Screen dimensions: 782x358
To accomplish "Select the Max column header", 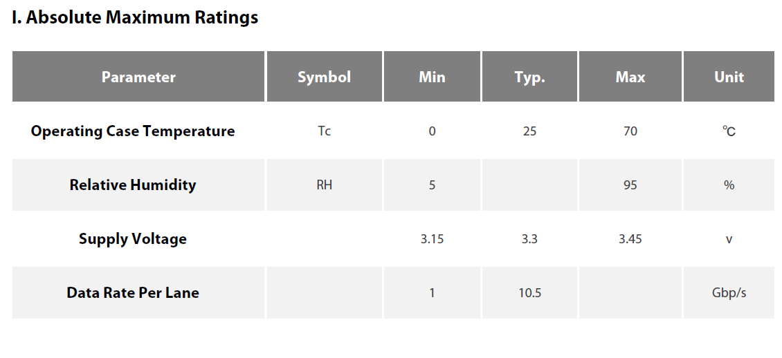I will click(x=630, y=77).
